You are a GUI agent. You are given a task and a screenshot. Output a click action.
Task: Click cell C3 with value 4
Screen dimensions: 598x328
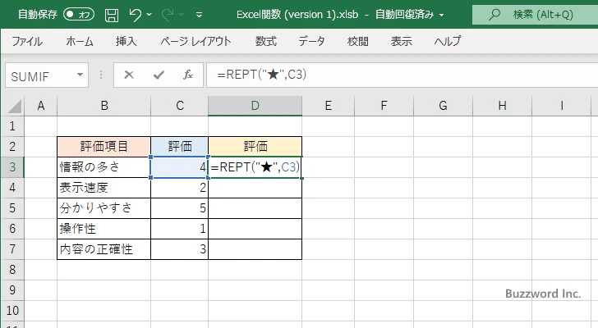point(180,167)
